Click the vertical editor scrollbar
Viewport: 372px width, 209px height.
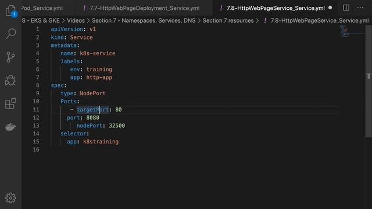[369, 81]
